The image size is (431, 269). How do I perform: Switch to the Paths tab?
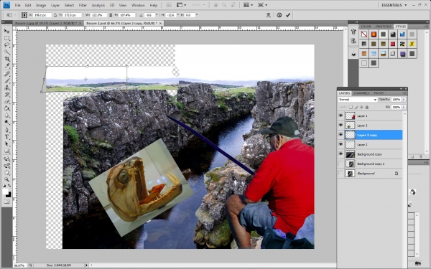coord(379,93)
